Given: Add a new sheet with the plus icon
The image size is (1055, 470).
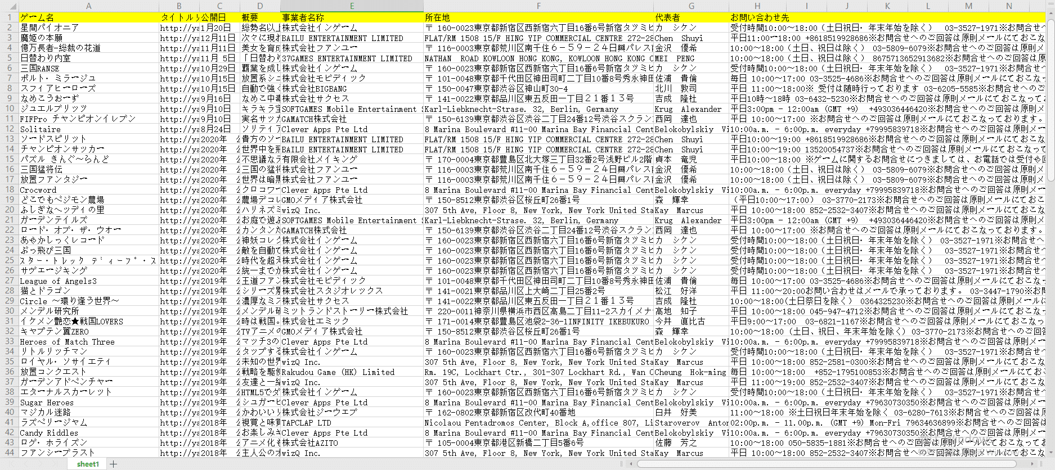Looking at the screenshot, I should (x=114, y=464).
